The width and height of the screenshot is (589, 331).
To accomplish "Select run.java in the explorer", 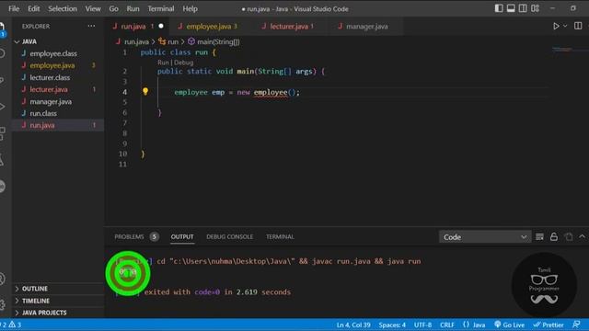I will pos(58,125).
